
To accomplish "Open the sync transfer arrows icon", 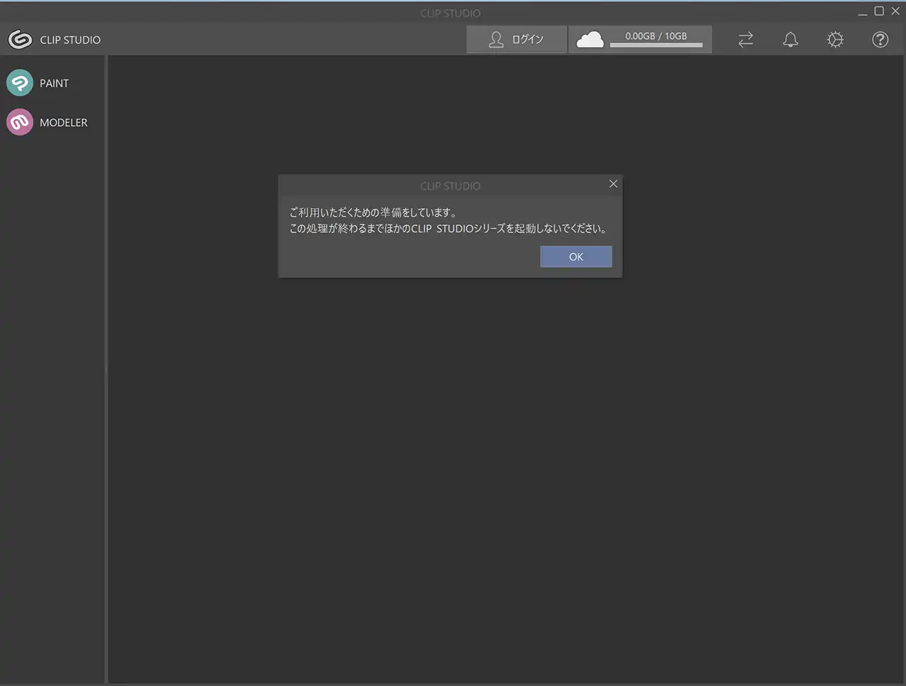I will point(746,40).
